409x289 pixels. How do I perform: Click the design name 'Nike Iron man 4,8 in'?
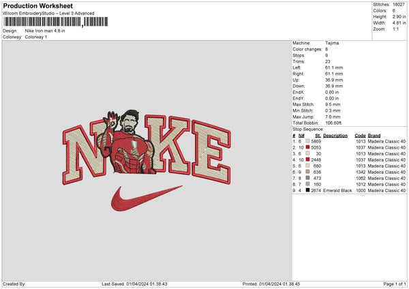coord(45,31)
